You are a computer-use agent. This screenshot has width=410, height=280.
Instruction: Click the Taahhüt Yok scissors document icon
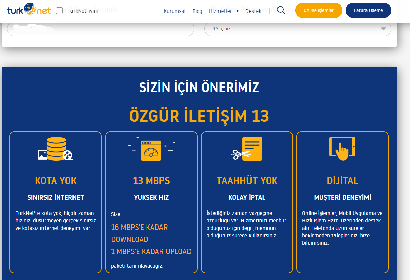click(x=247, y=149)
